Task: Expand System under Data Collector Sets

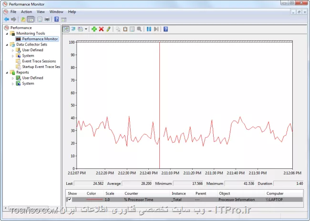Action: click(x=13, y=56)
